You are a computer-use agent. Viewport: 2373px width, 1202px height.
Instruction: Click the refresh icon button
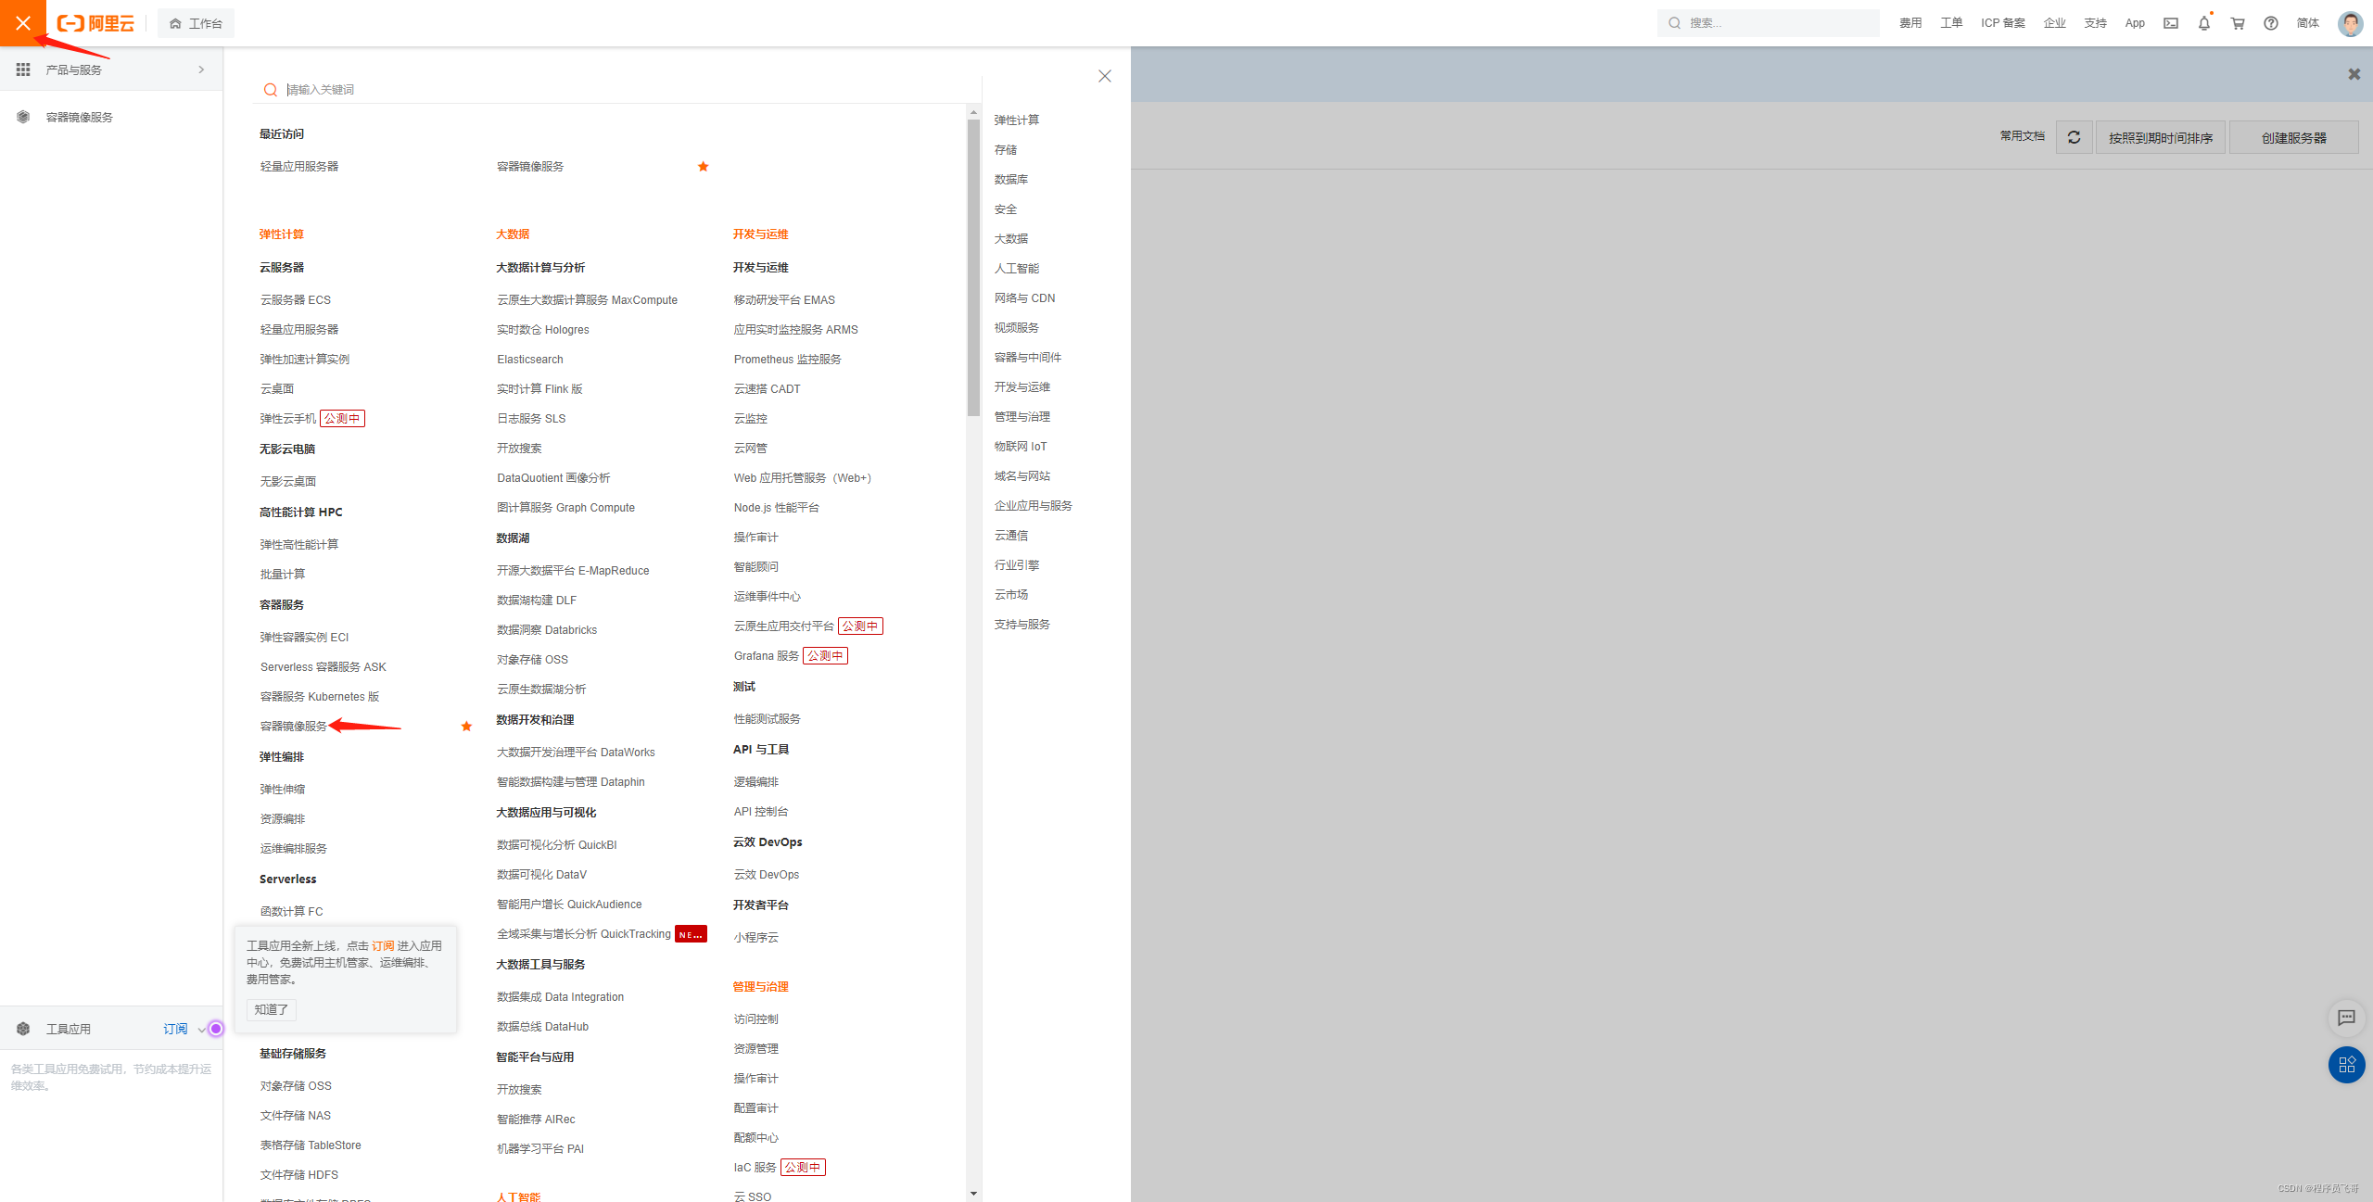(x=2075, y=137)
